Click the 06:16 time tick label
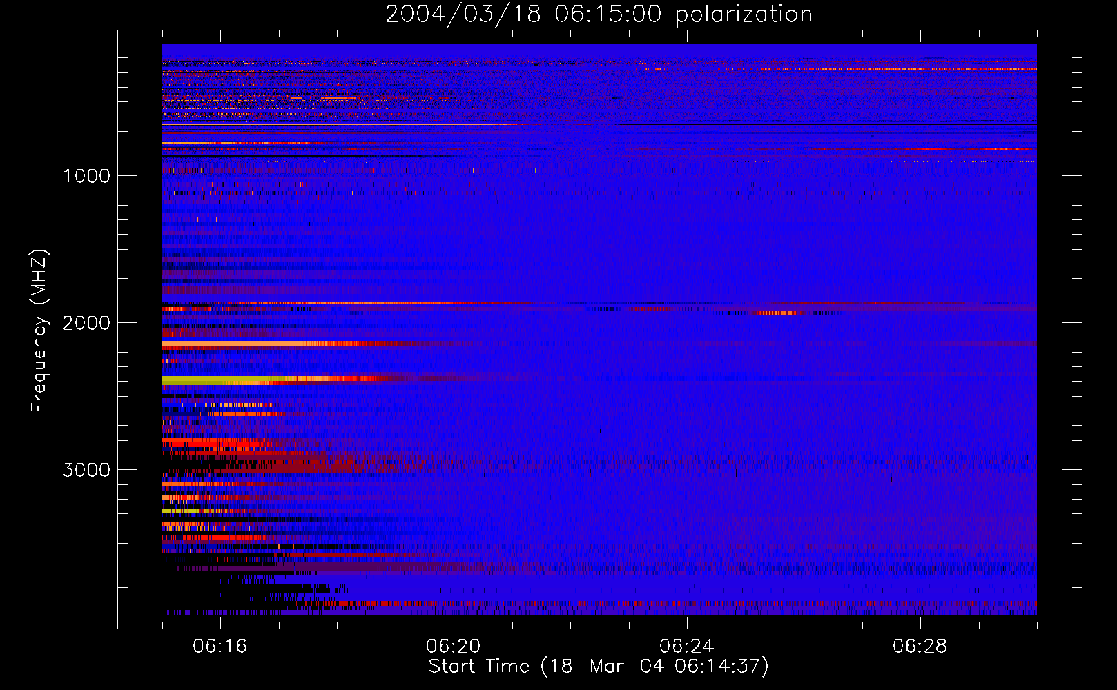1117x690 pixels. [220, 647]
